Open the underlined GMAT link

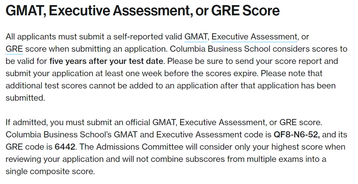(x=196, y=36)
